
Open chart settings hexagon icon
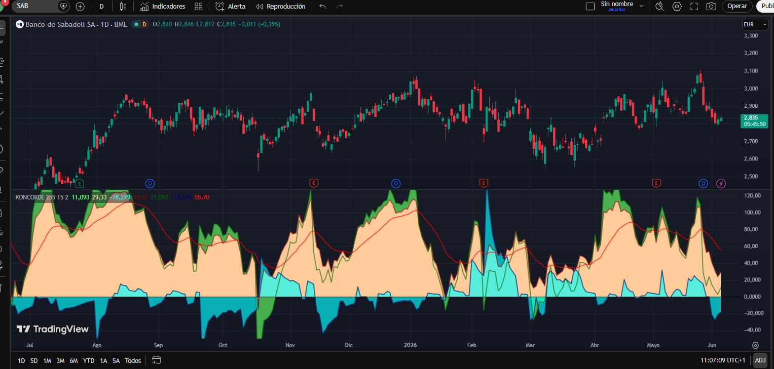tap(677, 7)
